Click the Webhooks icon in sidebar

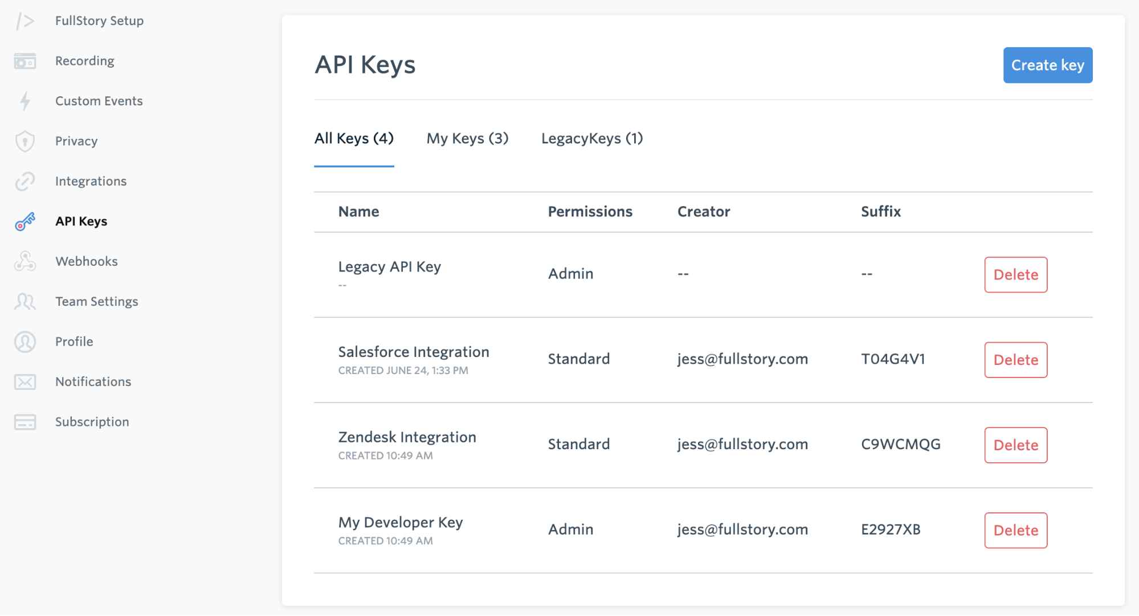pos(25,261)
